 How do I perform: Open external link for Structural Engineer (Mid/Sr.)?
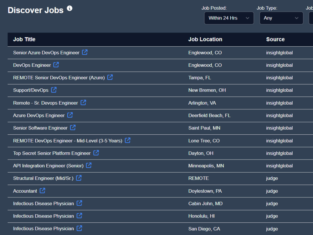click(x=79, y=178)
